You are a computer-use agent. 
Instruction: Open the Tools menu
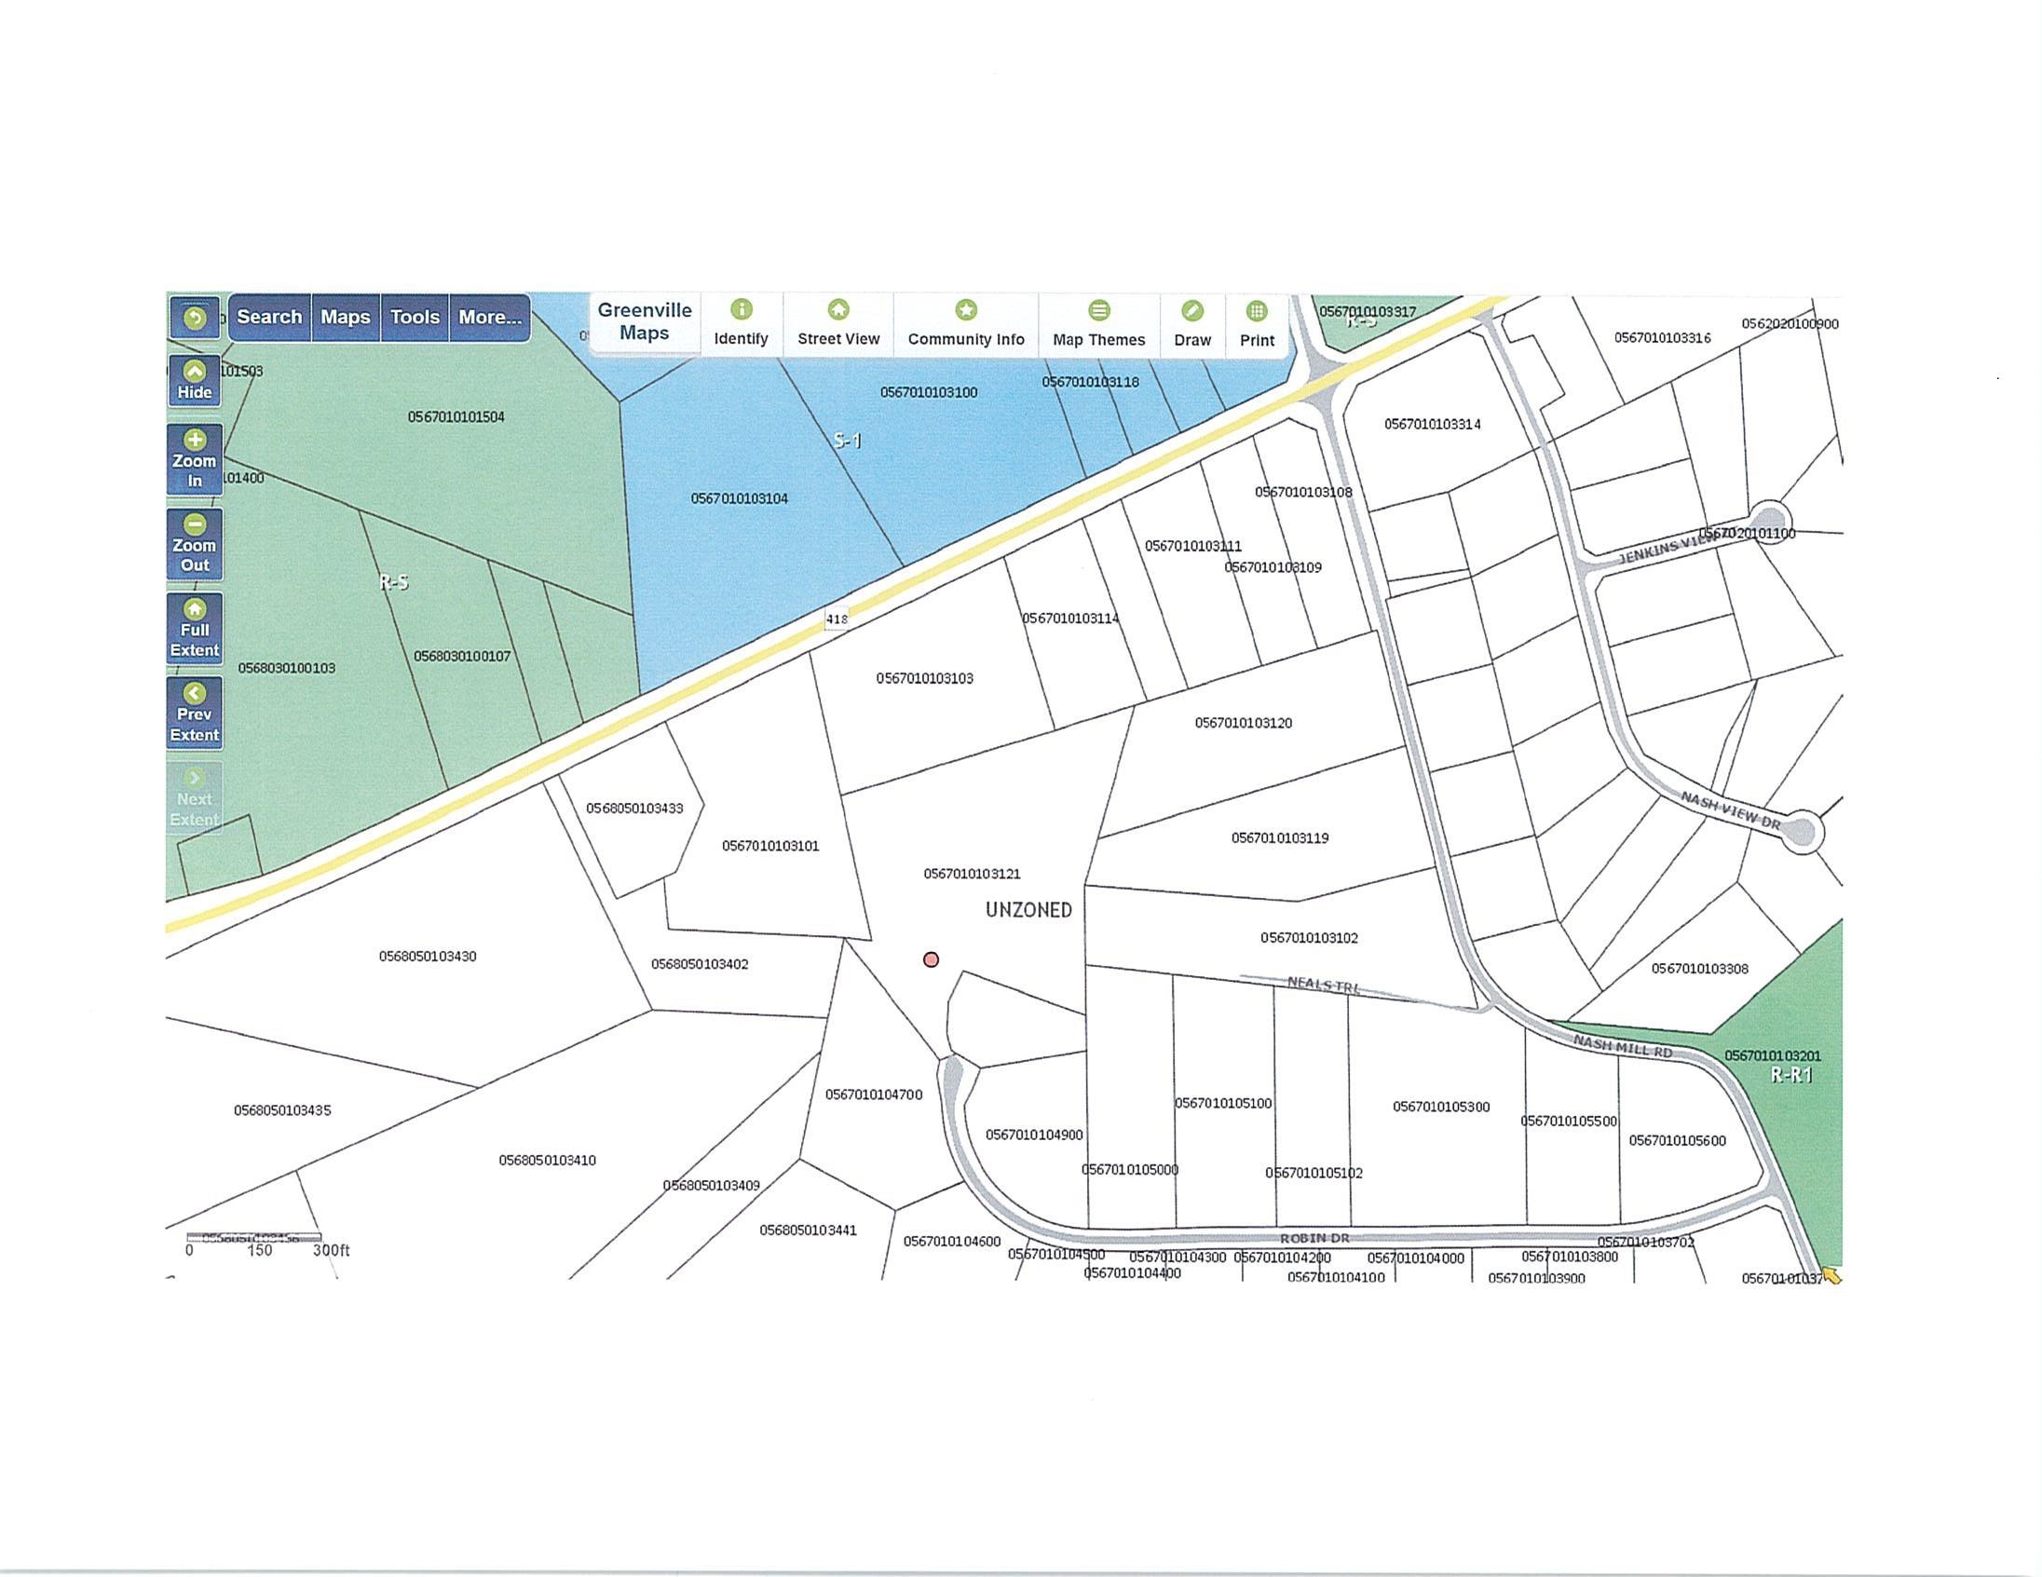[415, 317]
